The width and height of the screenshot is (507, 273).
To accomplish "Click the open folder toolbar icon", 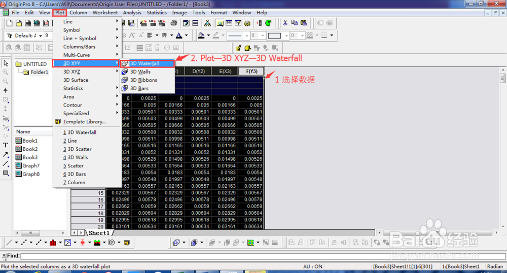I will (x=19, y=23).
